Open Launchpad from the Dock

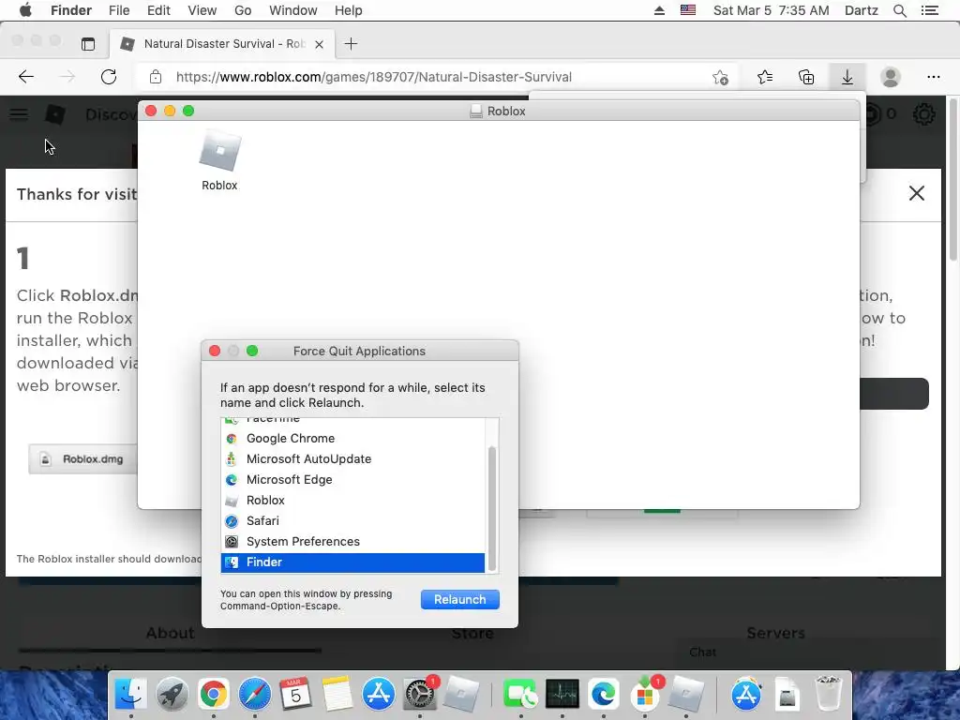(172, 695)
